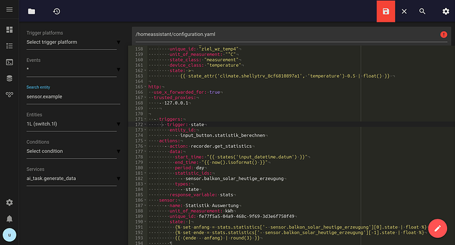Open the hamburger sidebar menu
Screen dimensions: 455x245
tap(9, 10)
